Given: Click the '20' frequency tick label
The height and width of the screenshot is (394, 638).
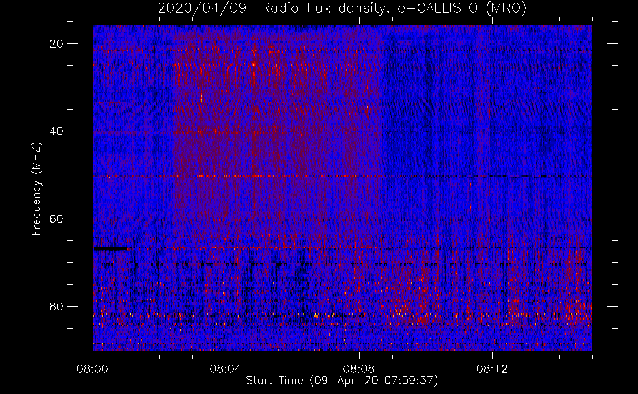Looking at the screenshot, I should [57, 44].
